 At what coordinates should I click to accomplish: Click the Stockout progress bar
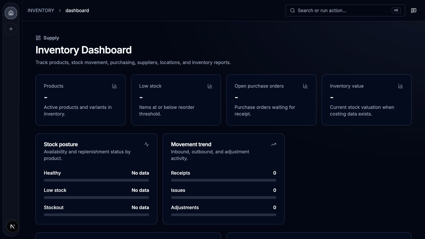[x=96, y=215]
